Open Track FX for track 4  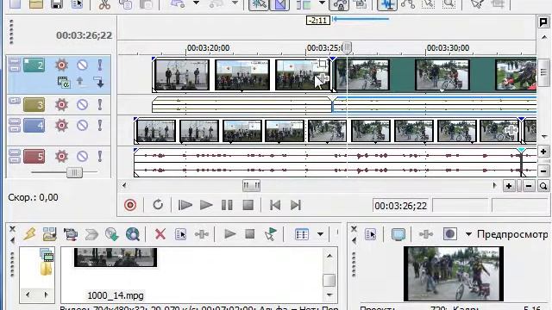pyautogui.click(x=61, y=126)
